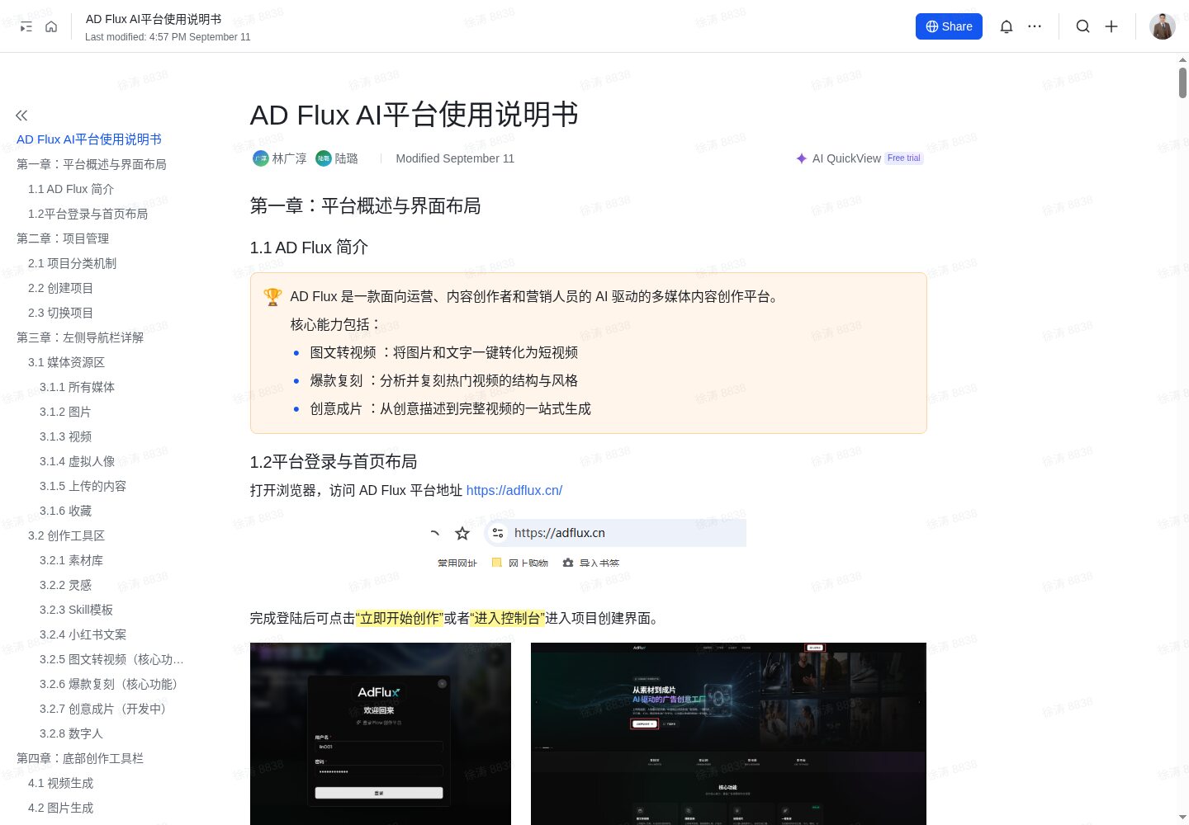Toggle the sidebar navigation icon
1189x825 pixels.
tap(26, 27)
